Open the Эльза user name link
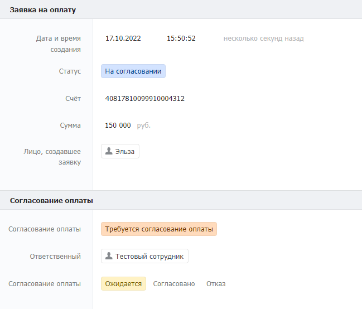Screen dimensions: 362x309 (x=124, y=151)
